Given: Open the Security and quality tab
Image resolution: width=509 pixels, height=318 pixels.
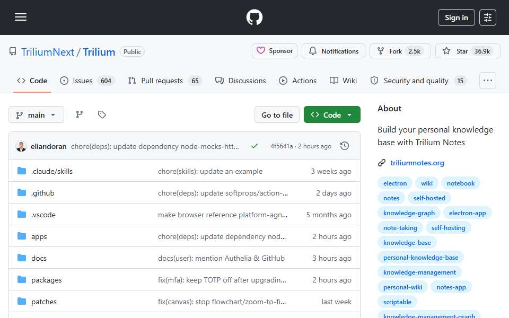Looking at the screenshot, I should (418, 81).
